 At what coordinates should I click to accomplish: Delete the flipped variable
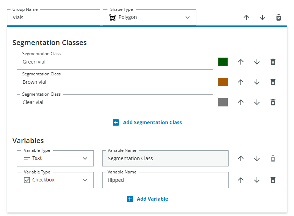pyautogui.click(x=273, y=180)
